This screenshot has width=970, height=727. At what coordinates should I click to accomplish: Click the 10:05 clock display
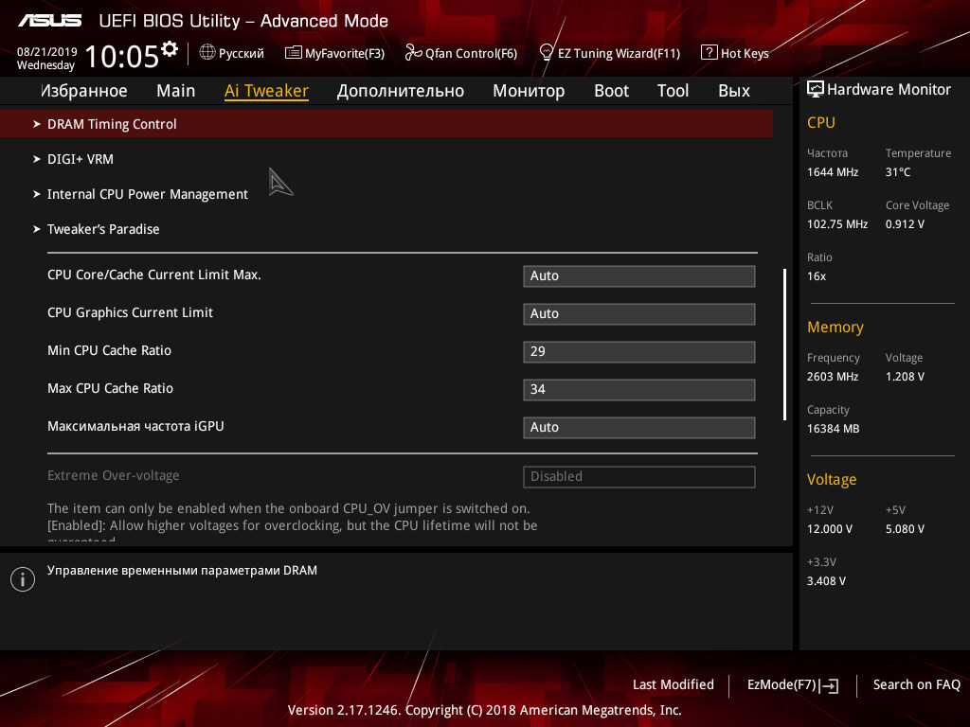click(x=122, y=56)
